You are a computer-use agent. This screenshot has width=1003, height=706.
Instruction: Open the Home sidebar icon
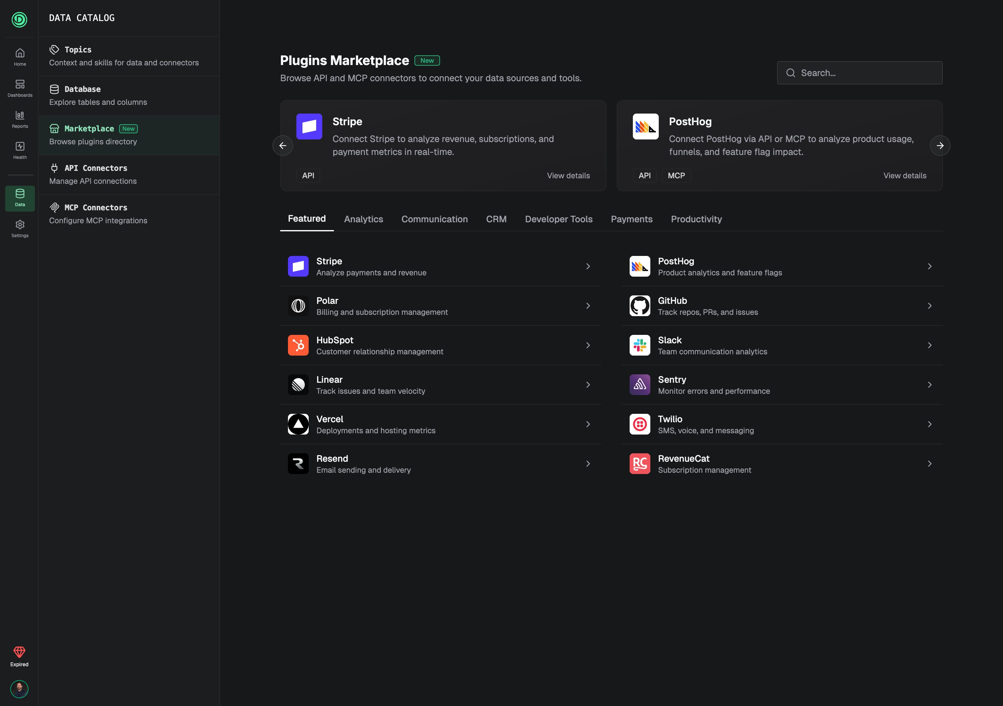(x=20, y=57)
